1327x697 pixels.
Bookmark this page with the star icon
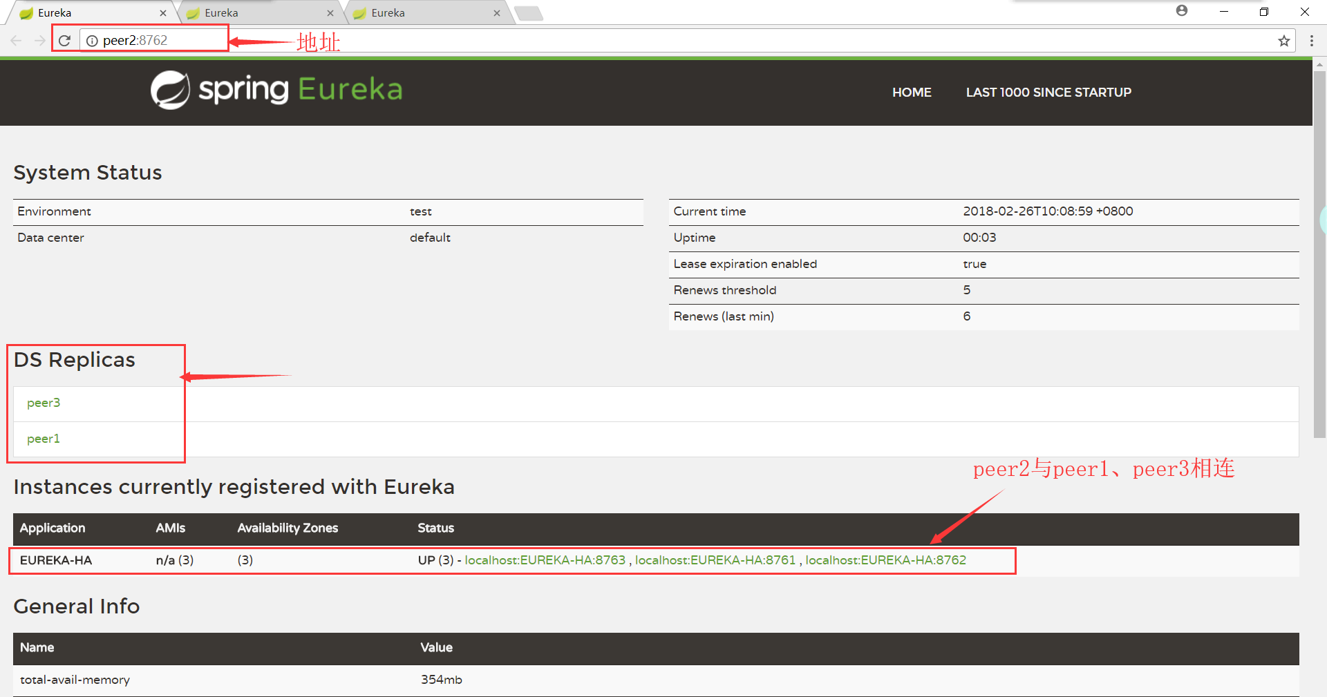point(1284,41)
